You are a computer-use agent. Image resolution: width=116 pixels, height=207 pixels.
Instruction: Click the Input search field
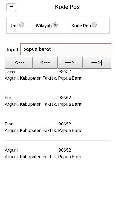[66, 49]
